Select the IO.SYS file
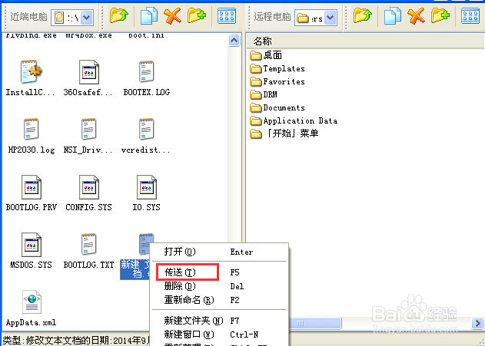This screenshot has height=346, width=485. pos(146,193)
